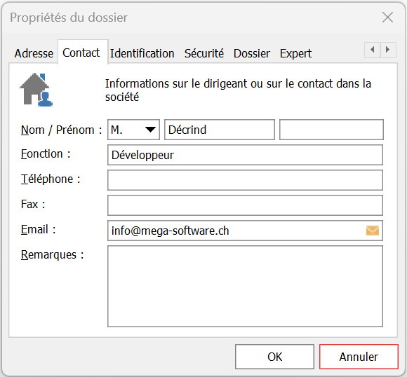Click the empty Prénom field
This screenshot has height=377, width=407.
click(x=331, y=130)
